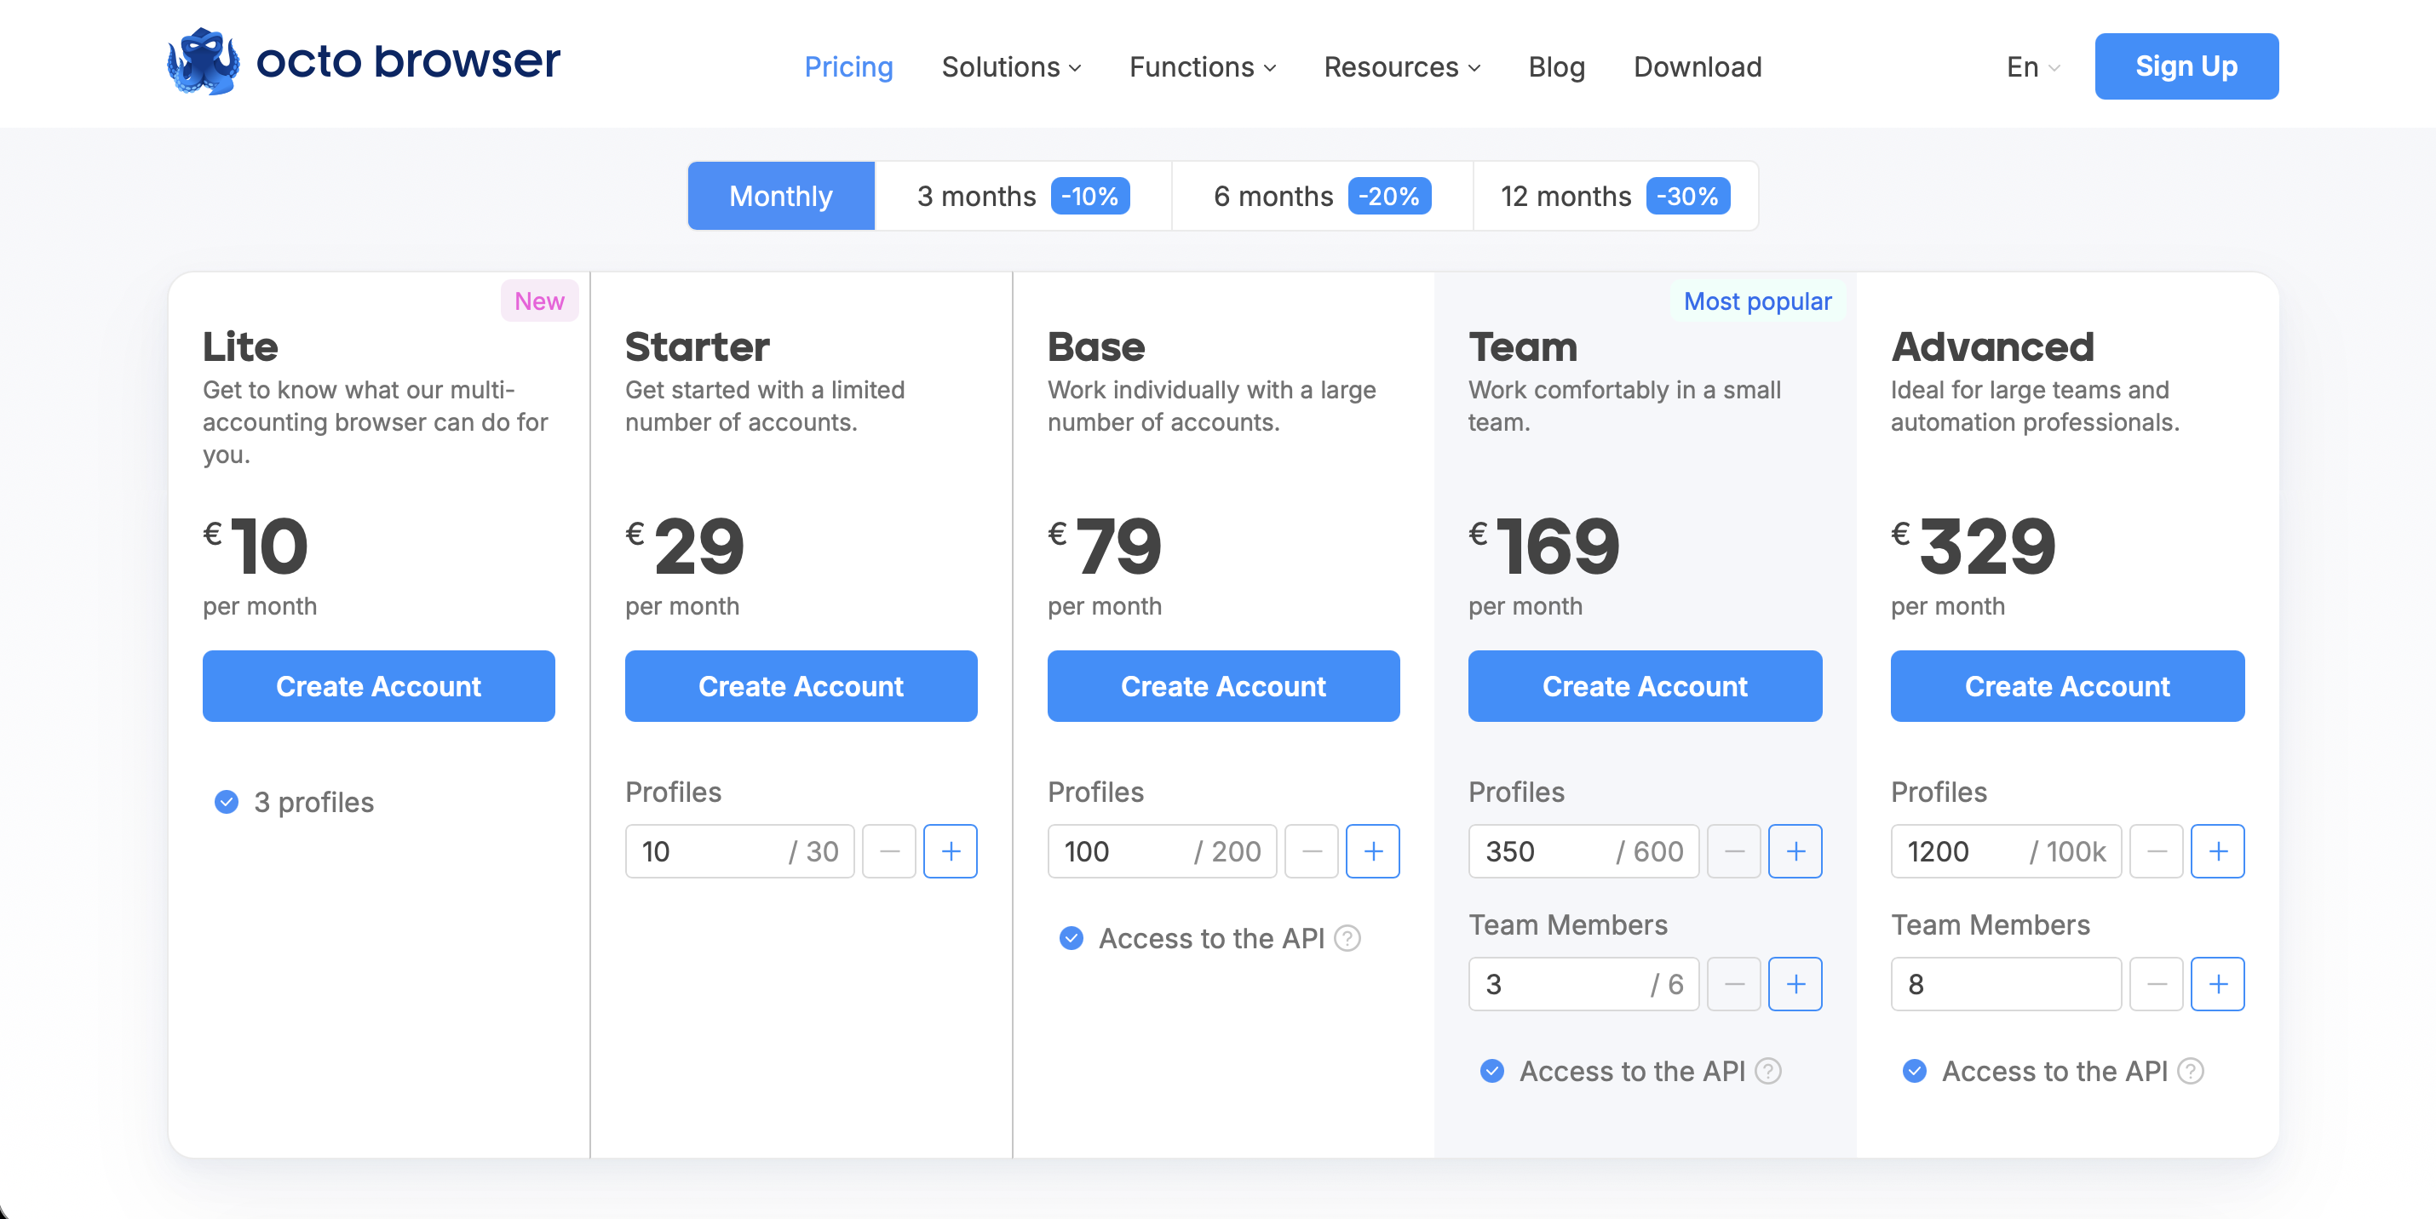Click help icon next to Team API access
The width and height of the screenshot is (2436, 1219).
point(1767,1072)
